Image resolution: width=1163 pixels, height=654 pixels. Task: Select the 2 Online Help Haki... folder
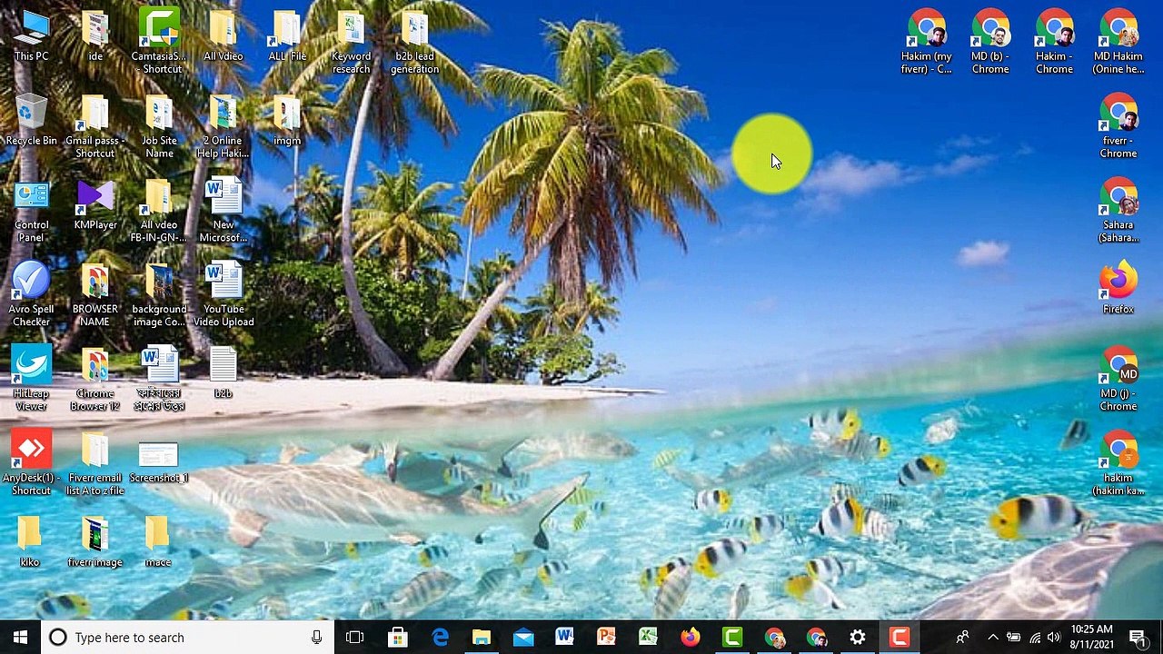click(x=224, y=127)
